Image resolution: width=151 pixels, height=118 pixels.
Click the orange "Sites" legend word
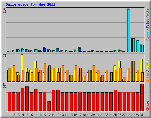(147, 77)
